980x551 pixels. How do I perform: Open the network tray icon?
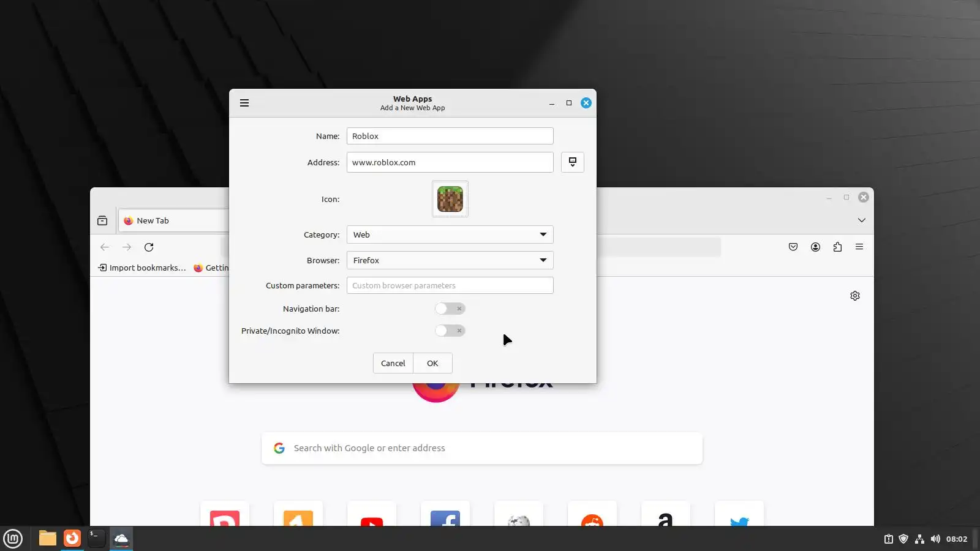919,539
